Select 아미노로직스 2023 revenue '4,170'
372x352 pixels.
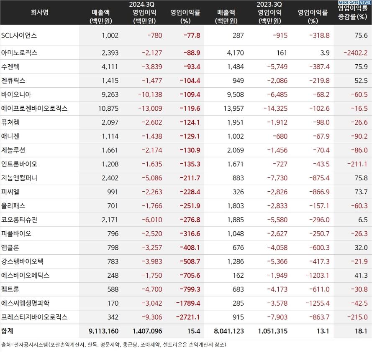point(235,53)
